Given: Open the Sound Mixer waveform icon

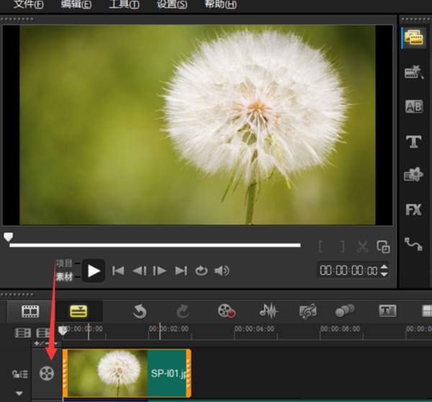Looking at the screenshot, I should coord(269,311).
